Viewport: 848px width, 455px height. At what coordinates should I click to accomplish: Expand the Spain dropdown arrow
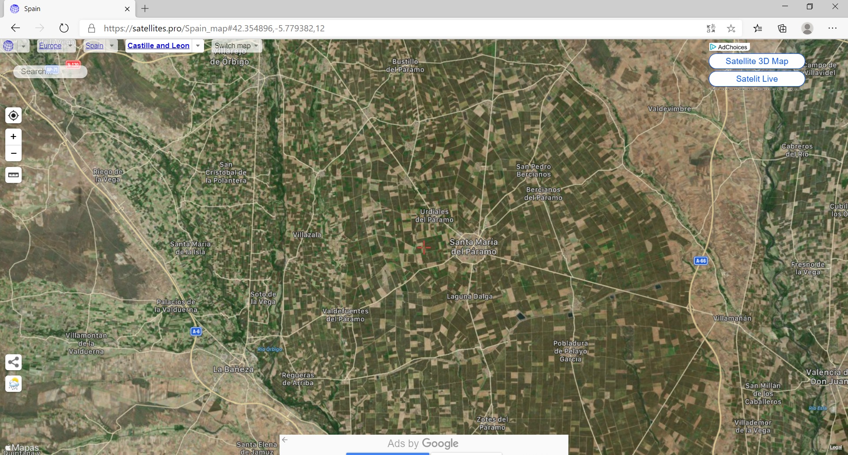click(112, 45)
